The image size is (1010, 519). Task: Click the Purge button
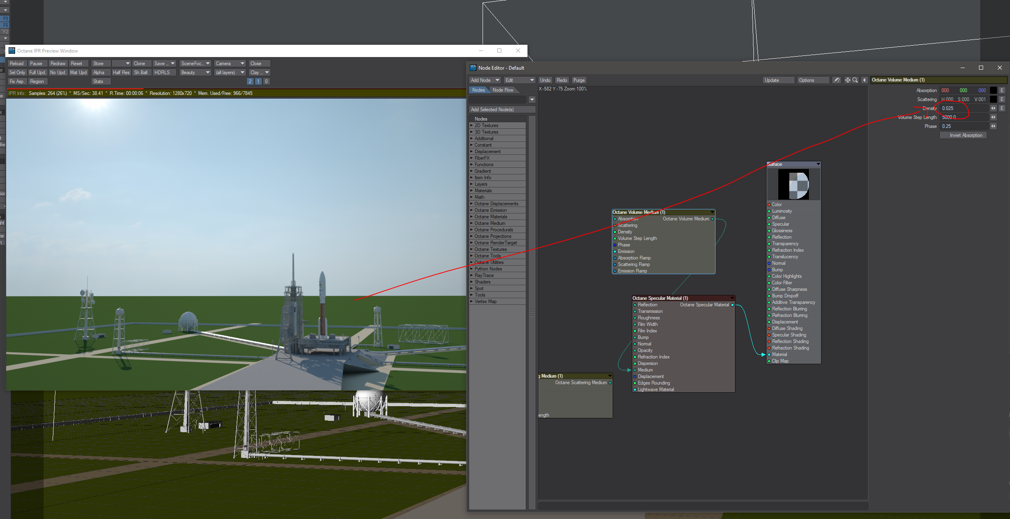[579, 80]
